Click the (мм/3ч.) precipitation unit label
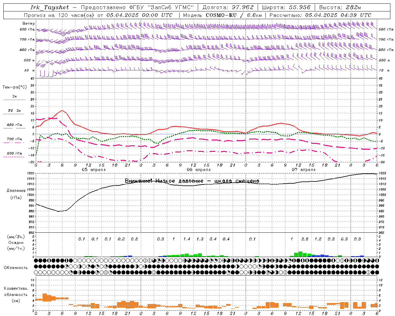 (x=16, y=237)
